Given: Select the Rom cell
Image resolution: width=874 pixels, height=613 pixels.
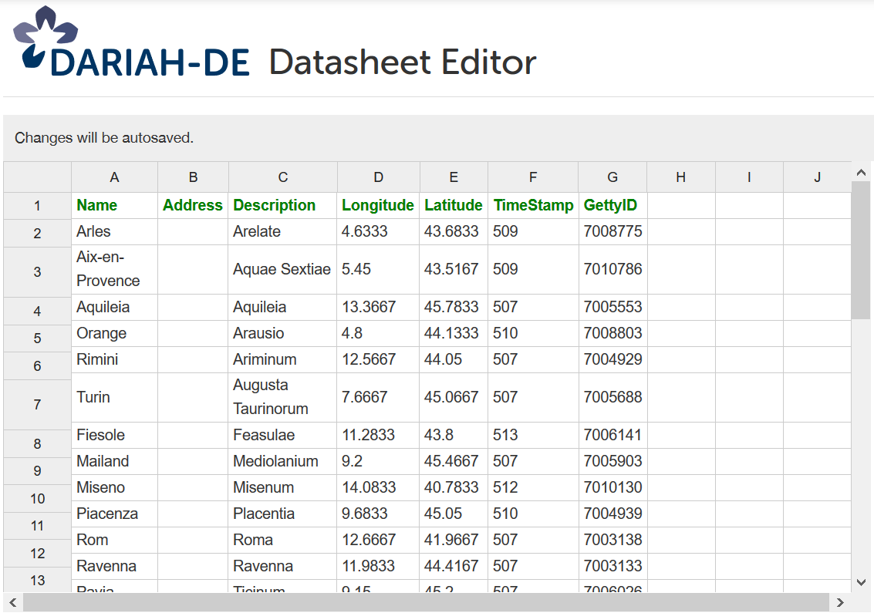Looking at the screenshot, I should [x=114, y=540].
